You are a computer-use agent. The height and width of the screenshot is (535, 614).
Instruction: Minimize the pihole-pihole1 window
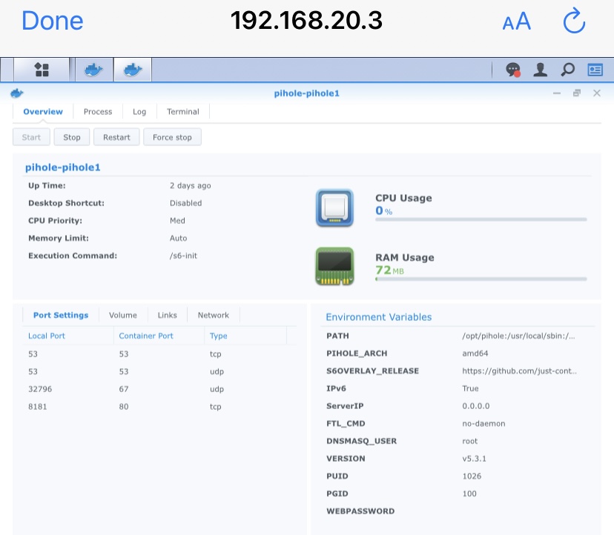pos(557,93)
